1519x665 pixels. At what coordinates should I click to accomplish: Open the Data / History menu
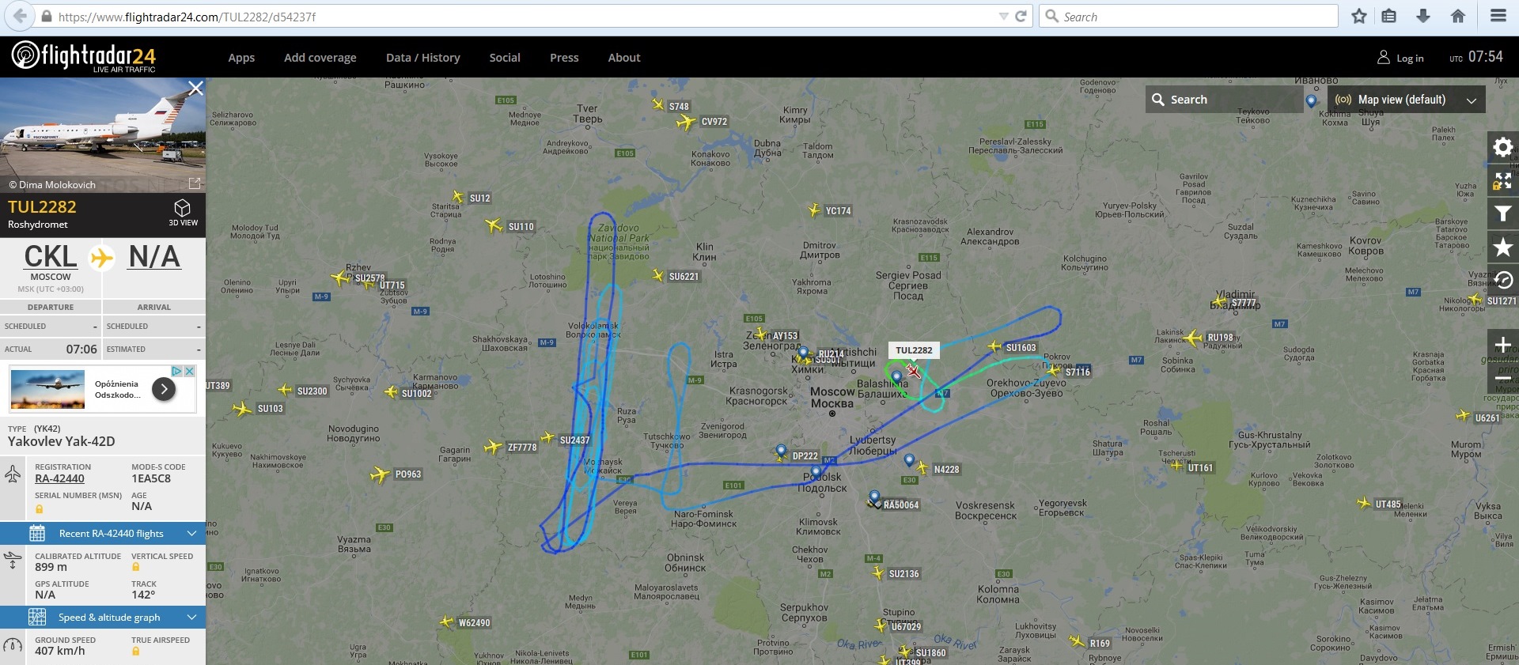(x=422, y=58)
